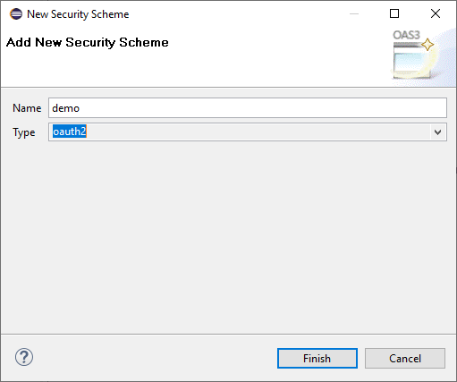The width and height of the screenshot is (457, 382).
Task: Click the highlighted oauth2 text in Type
Action: [70, 132]
